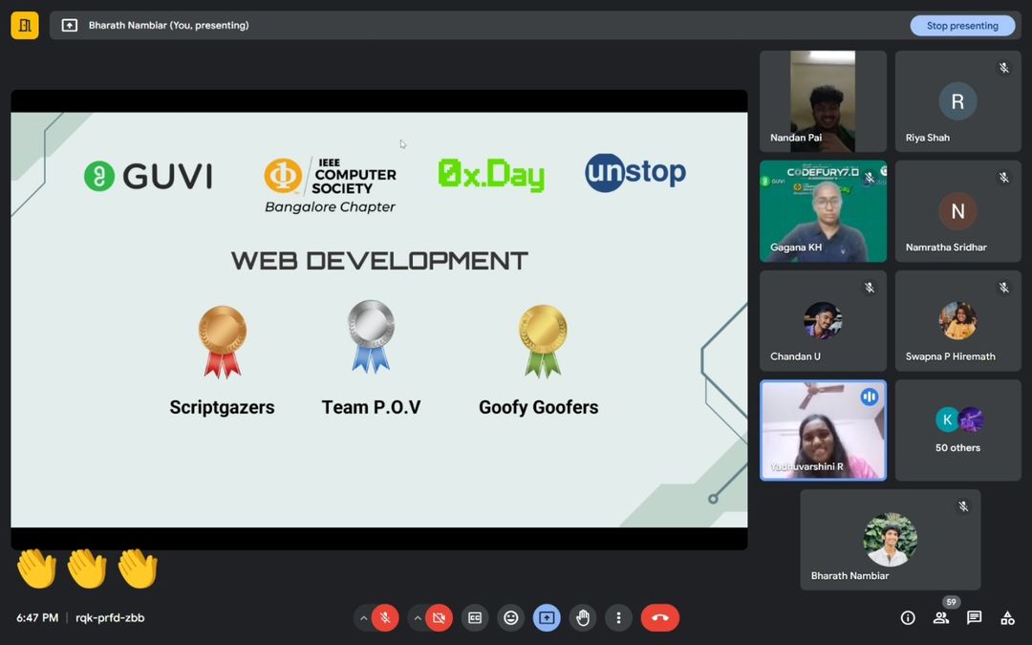This screenshot has width=1032, height=645.
Task: Open video settings arrow beside camera
Action: point(418,618)
